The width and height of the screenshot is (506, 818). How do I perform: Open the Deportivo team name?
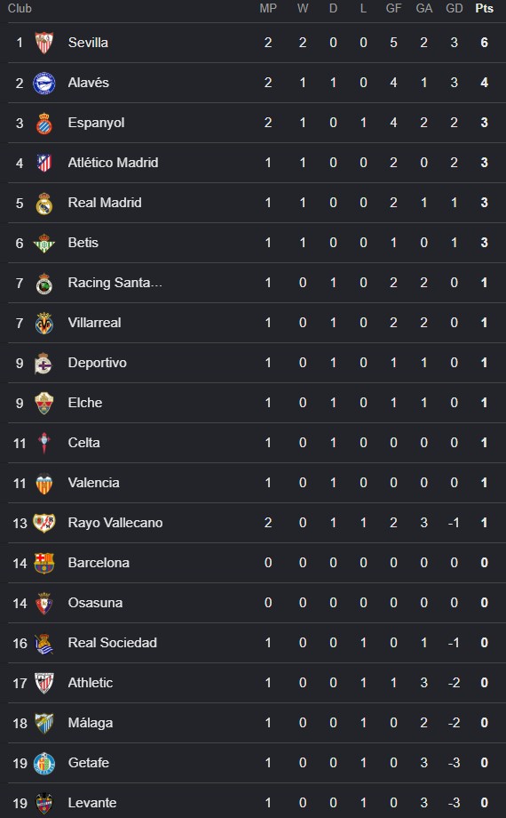tap(98, 363)
